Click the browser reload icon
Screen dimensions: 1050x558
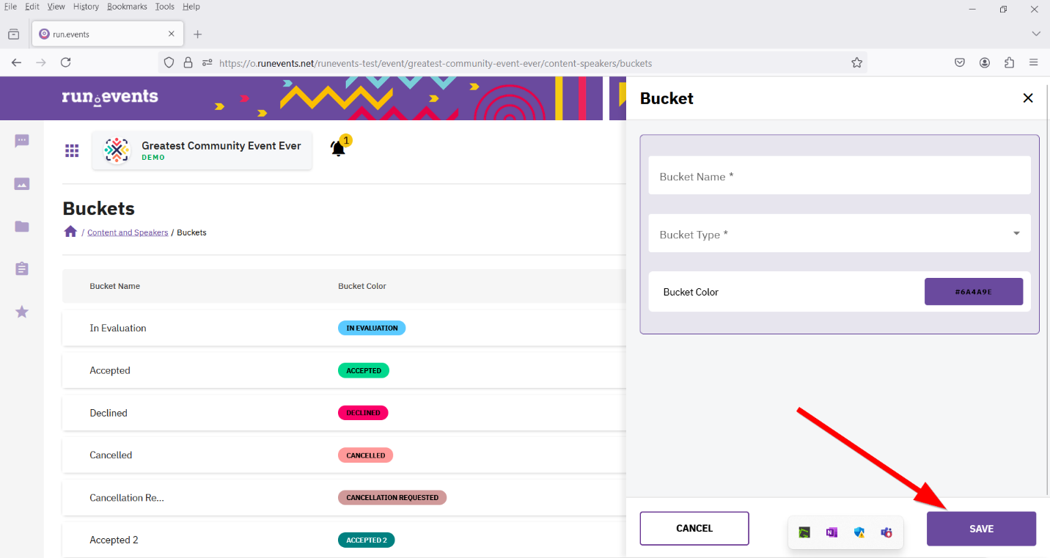click(65, 63)
